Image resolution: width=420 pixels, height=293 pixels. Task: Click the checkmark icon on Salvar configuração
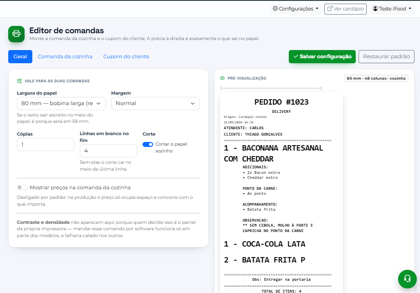point(296,56)
